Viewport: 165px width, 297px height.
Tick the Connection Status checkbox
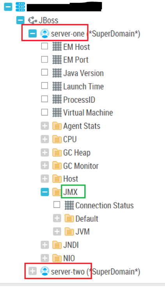point(57,204)
